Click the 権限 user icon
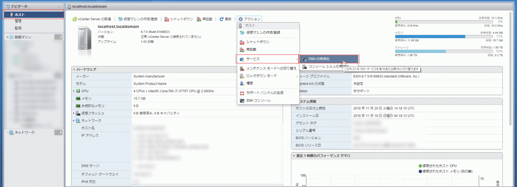The height and width of the screenshot is (187, 517). pyautogui.click(x=242, y=83)
